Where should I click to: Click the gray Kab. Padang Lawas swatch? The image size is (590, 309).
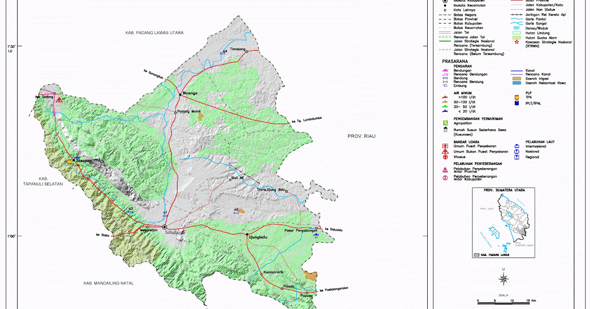pyautogui.click(x=476, y=255)
